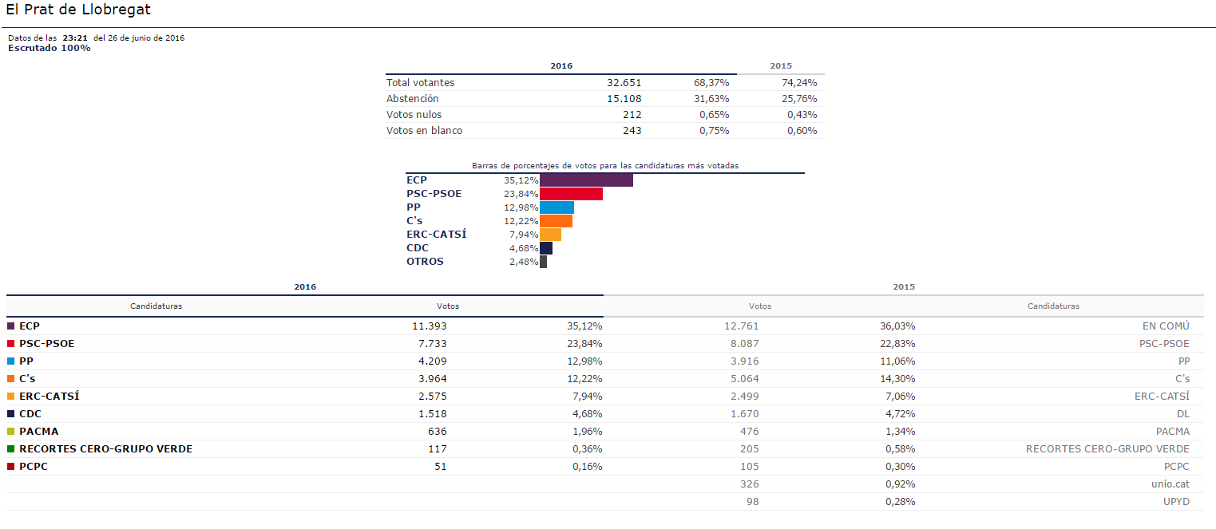Screen dimensions: 1216x529
Task: Select the grey OTROS bar in the chart
Action: [543, 262]
